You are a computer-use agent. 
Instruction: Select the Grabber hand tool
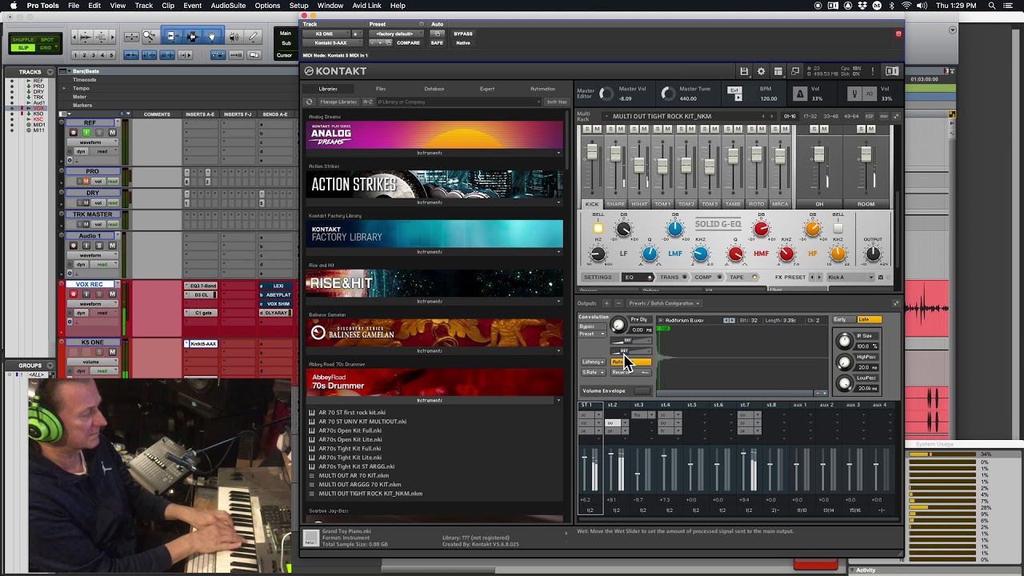(x=212, y=37)
